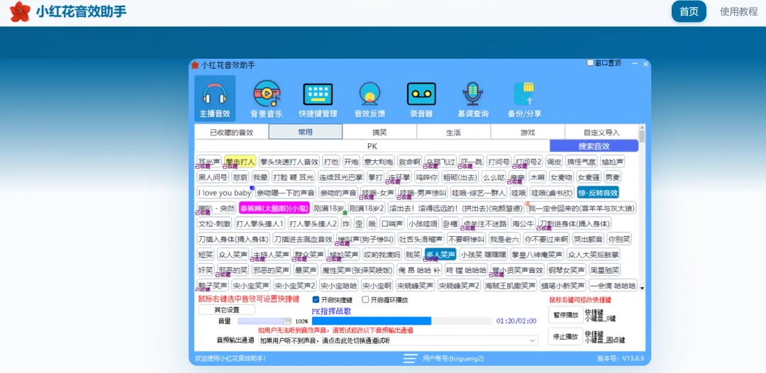Adjust the 音量 volume slider
This screenshot has height=373, width=766.
265,321
